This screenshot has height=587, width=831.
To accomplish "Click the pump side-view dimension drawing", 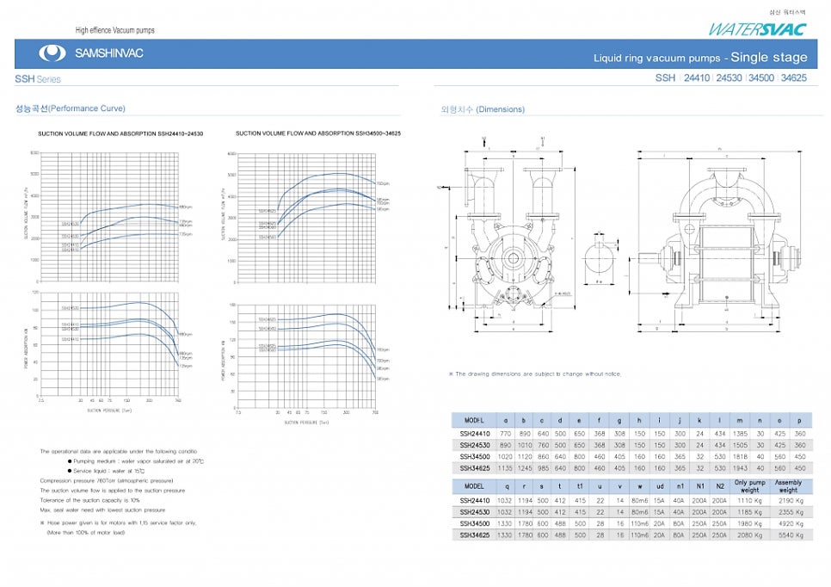I will (721, 239).
